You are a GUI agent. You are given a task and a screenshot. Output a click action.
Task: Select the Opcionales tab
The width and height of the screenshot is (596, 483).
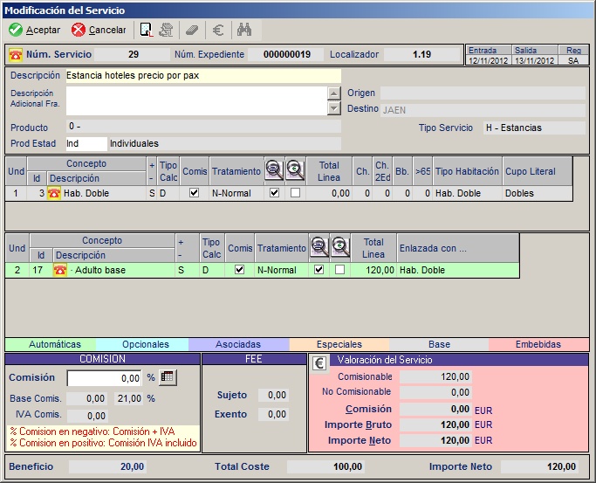[142, 344]
